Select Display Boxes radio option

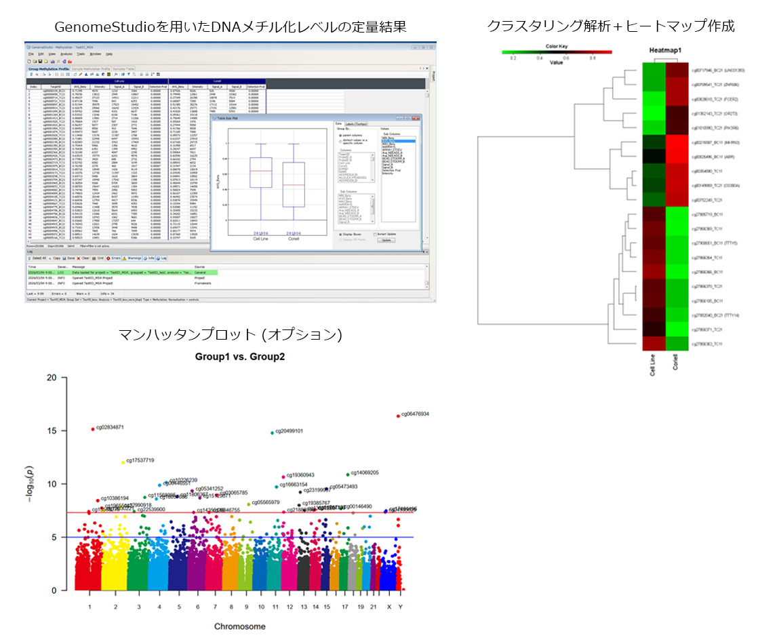coord(340,234)
